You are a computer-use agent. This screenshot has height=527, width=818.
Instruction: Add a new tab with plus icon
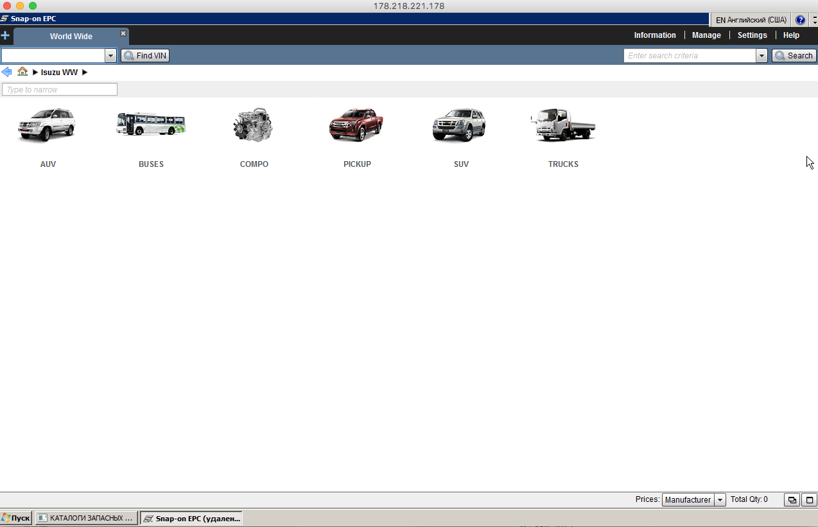pyautogui.click(x=5, y=36)
